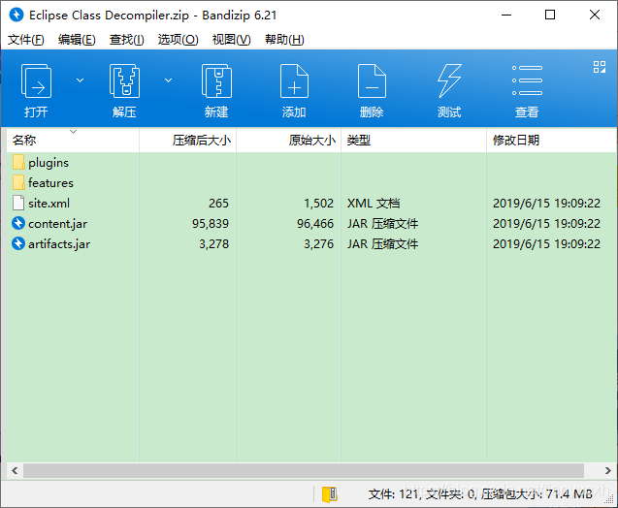Close the Bandizip window
The height and width of the screenshot is (508, 618).
pos(595,15)
